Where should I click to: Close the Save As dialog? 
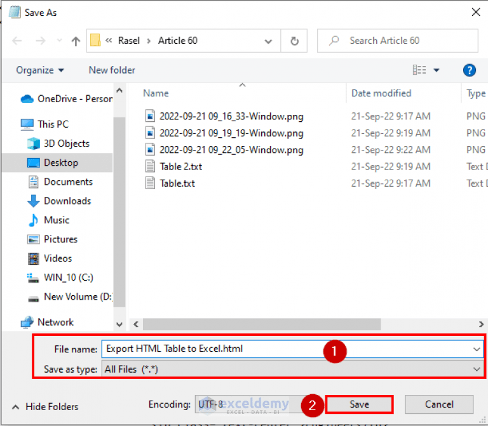point(475,13)
